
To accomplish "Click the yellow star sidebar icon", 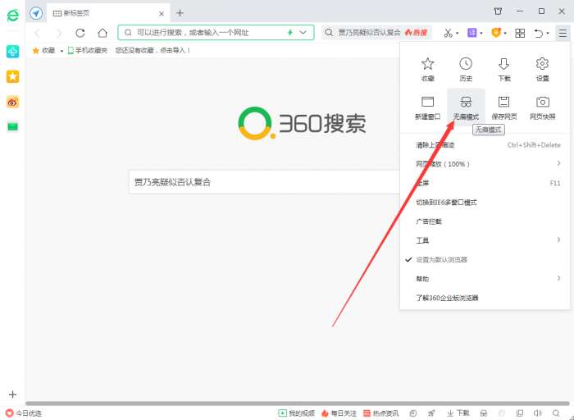I will [13, 76].
